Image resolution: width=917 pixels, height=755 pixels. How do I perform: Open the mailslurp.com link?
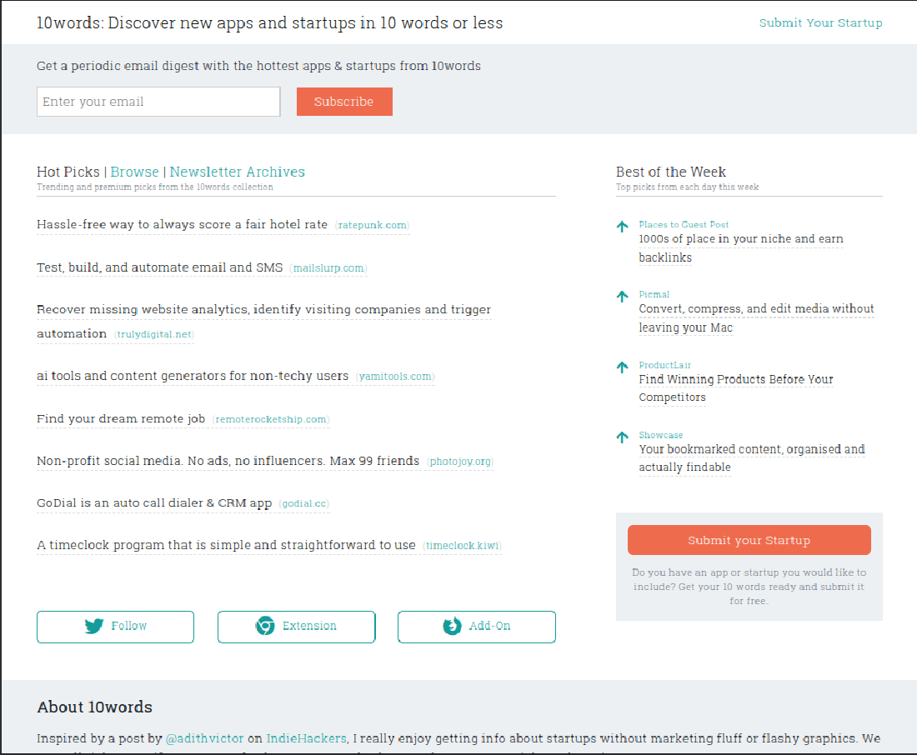tap(328, 267)
